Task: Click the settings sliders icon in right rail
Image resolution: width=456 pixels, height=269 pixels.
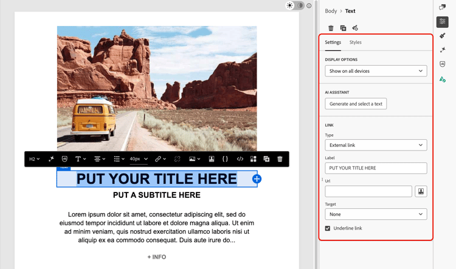Action: [443, 22]
